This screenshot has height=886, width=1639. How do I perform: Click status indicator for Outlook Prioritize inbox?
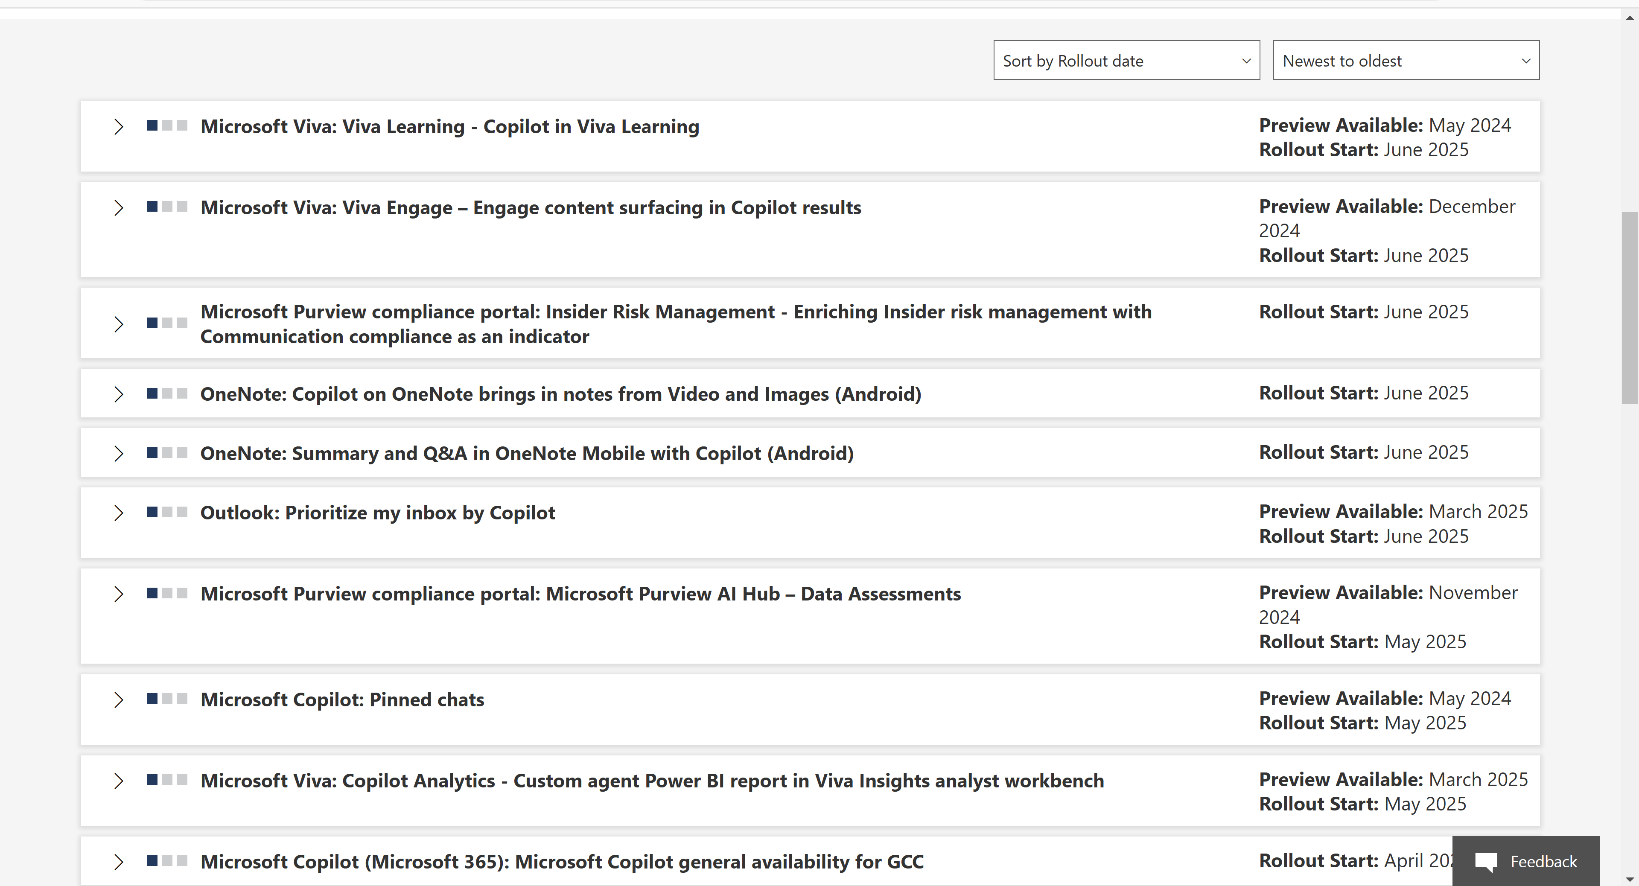coord(167,511)
